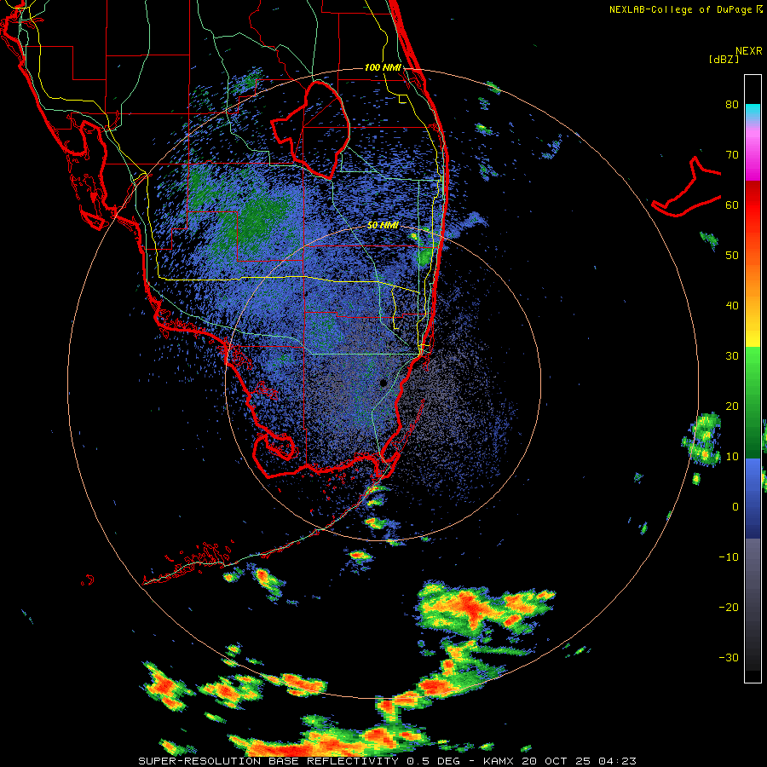Screen dimensions: 767x767
Task: Click the -10 dBZ scale label
Action: (729, 557)
